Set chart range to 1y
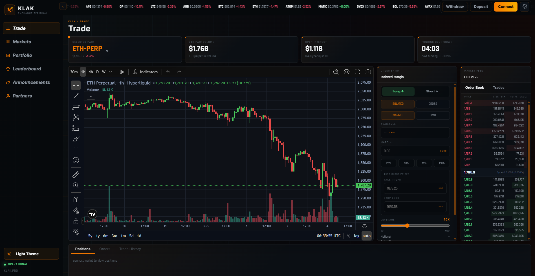The height and width of the screenshot is (276, 535). coord(98,236)
